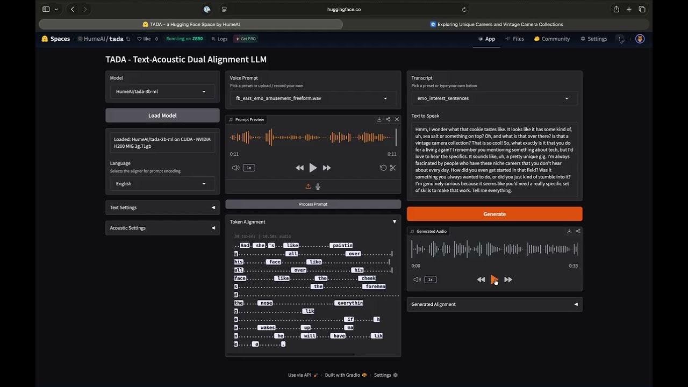Click the microphone record icon

[318, 187]
